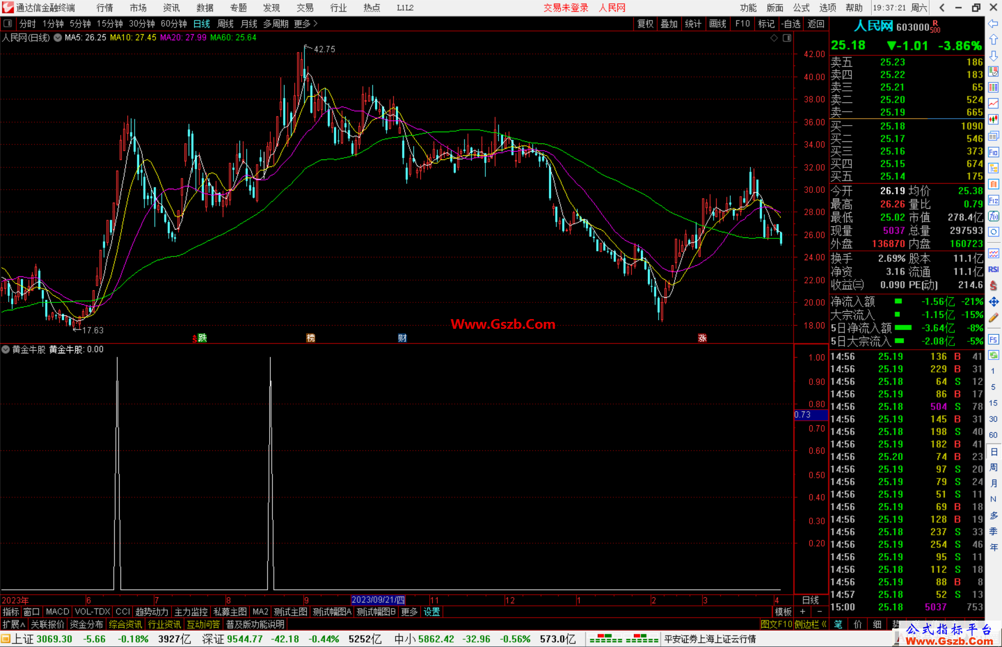Toggle the MA indicator dropdown next to 人民网(日线)
The height and width of the screenshot is (647, 1002).
point(58,38)
